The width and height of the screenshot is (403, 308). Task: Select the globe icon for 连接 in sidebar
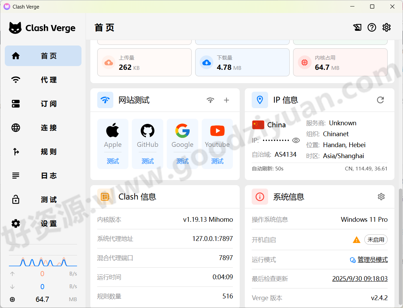pos(15,128)
